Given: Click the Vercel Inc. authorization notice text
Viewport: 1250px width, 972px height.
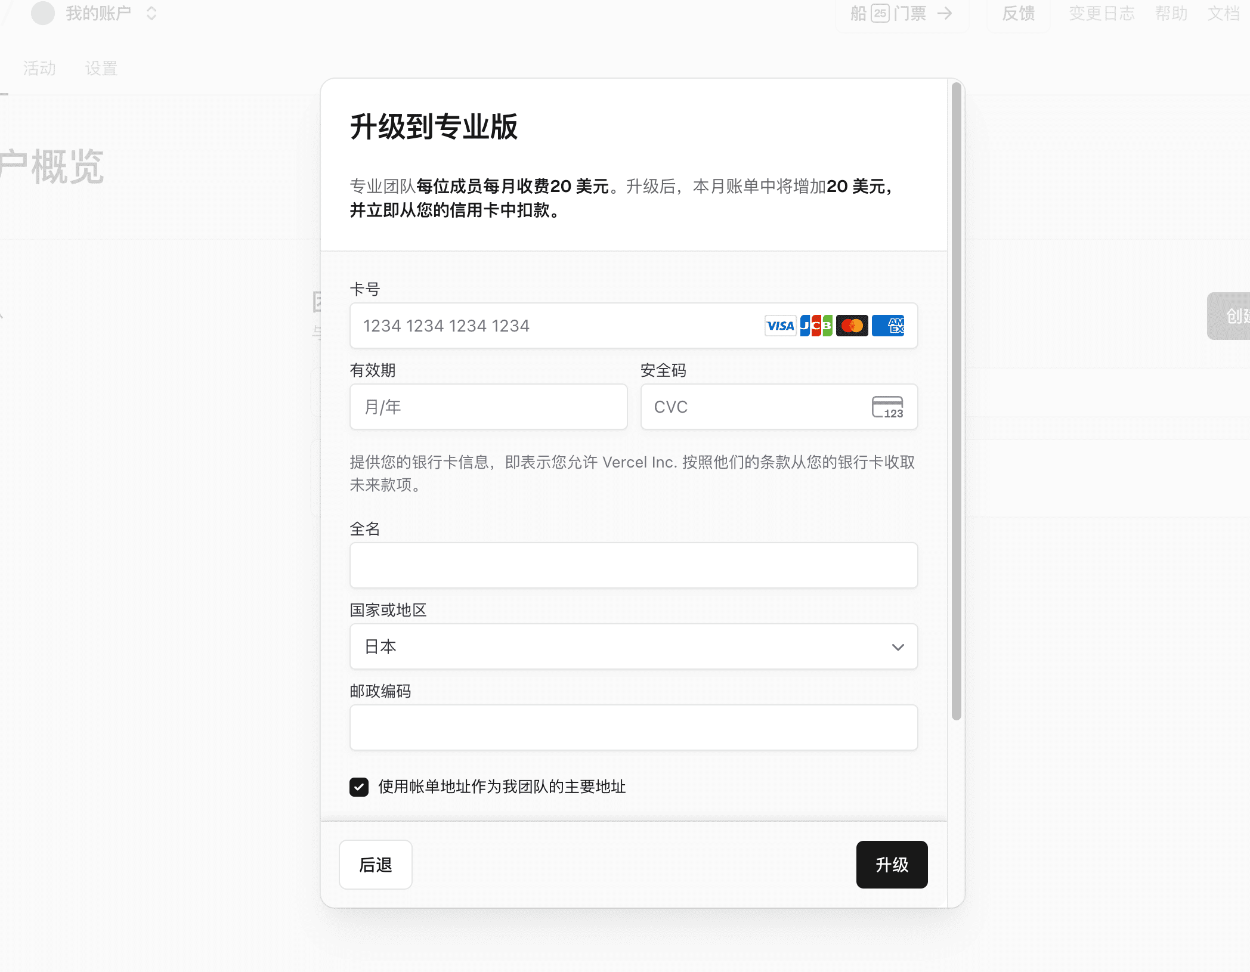Looking at the screenshot, I should pos(632,473).
